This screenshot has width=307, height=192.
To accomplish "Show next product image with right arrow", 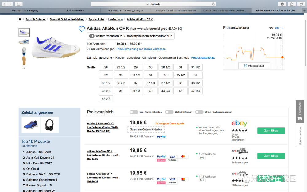I will pyautogui.click(x=75, y=49).
